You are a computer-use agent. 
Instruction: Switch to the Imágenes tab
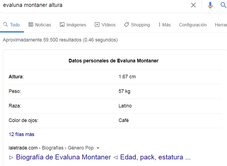coord(73,25)
